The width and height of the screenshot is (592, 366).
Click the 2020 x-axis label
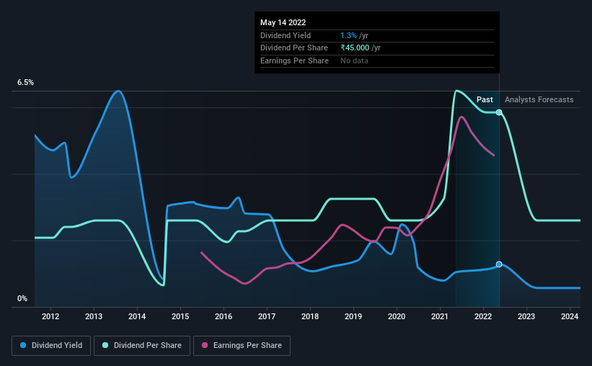click(397, 316)
